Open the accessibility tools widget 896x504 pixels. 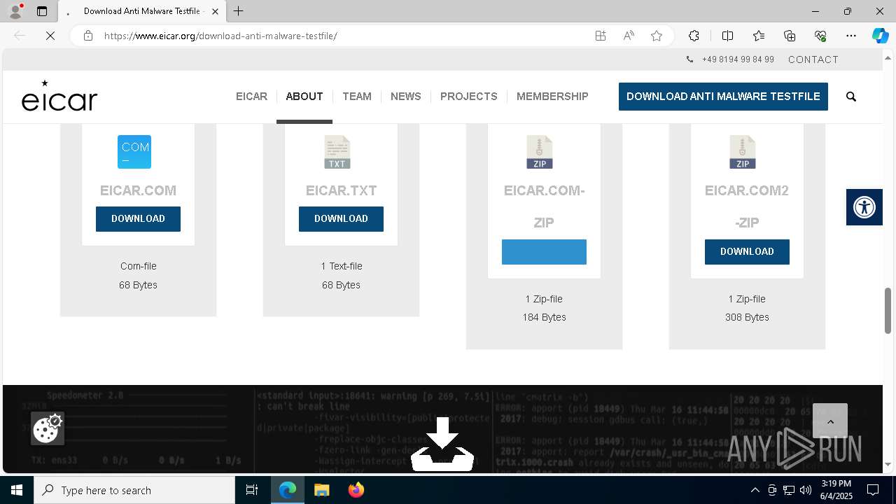(864, 207)
